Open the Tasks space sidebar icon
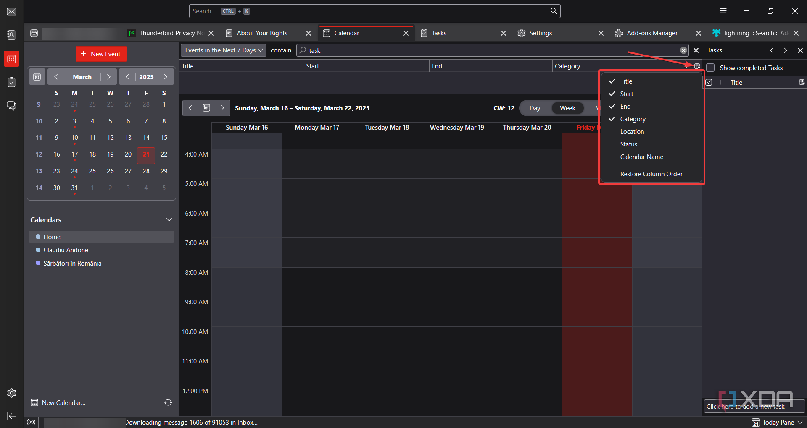This screenshot has height=428, width=807. pos(12,82)
